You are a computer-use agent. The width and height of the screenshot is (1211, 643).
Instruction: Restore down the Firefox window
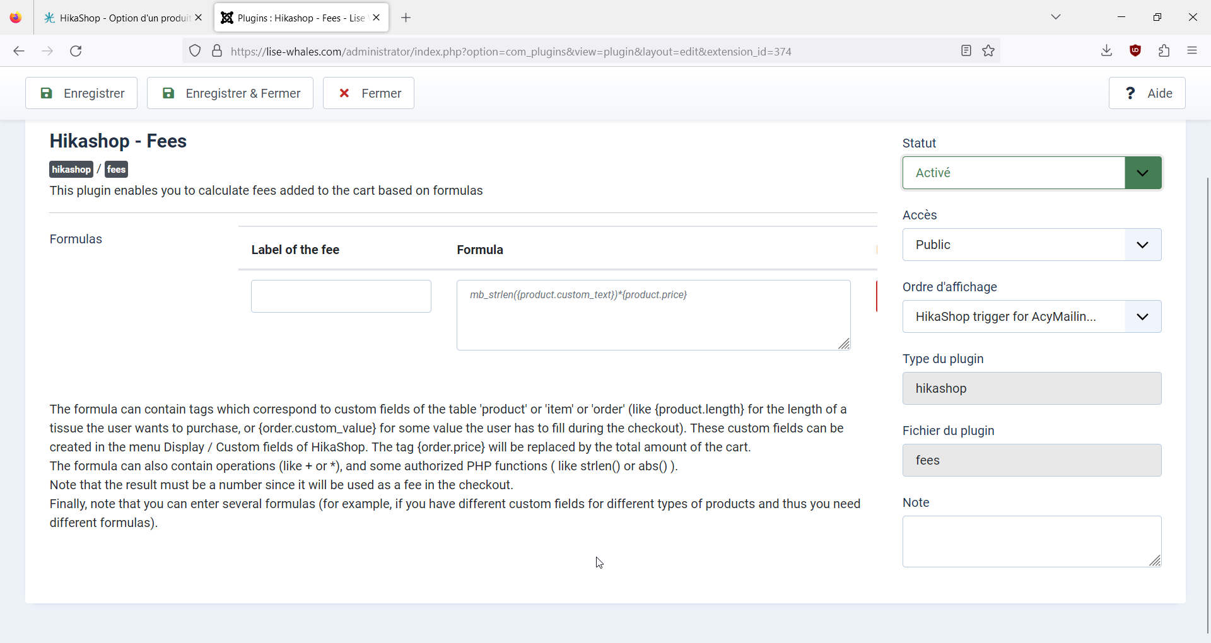pos(1157,17)
